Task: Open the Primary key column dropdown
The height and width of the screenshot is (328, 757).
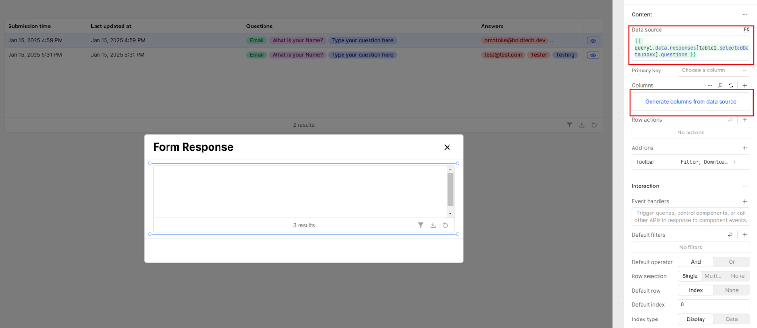Action: 714,71
